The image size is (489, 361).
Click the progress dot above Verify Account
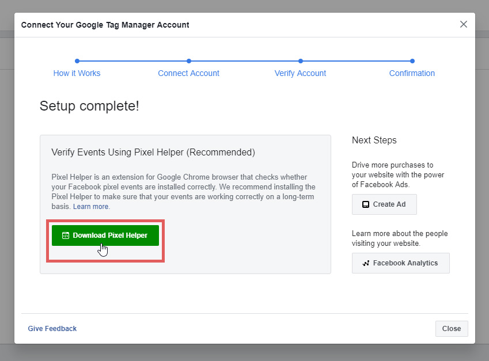pos(300,61)
